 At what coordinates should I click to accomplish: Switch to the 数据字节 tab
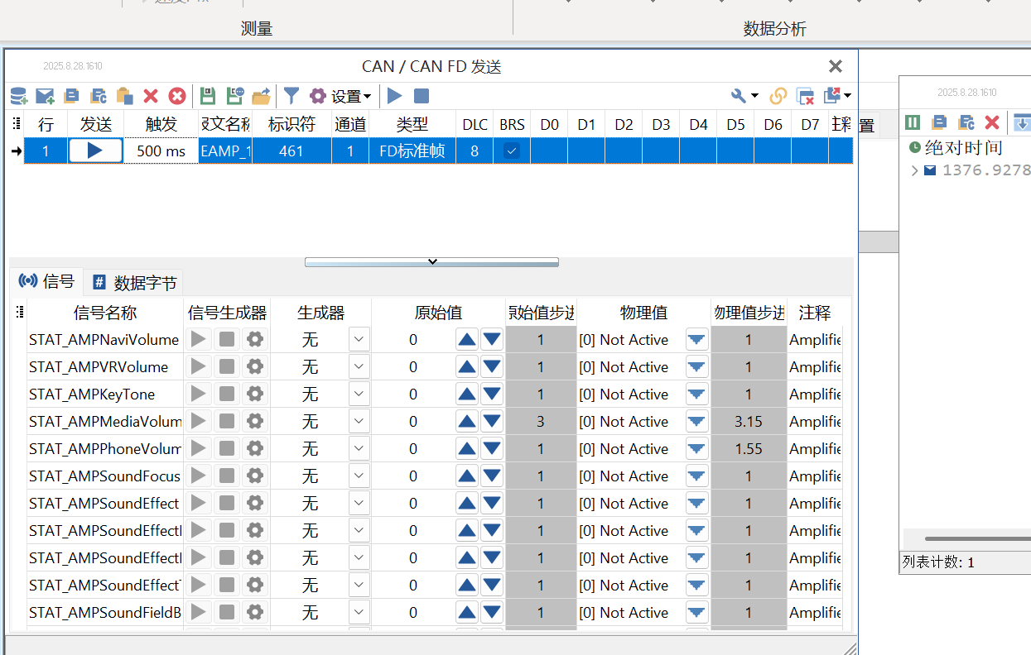pos(134,283)
